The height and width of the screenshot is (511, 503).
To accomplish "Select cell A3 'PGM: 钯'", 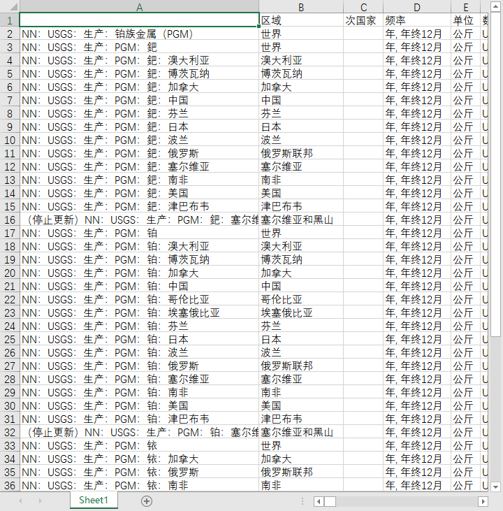I will 140,48.
